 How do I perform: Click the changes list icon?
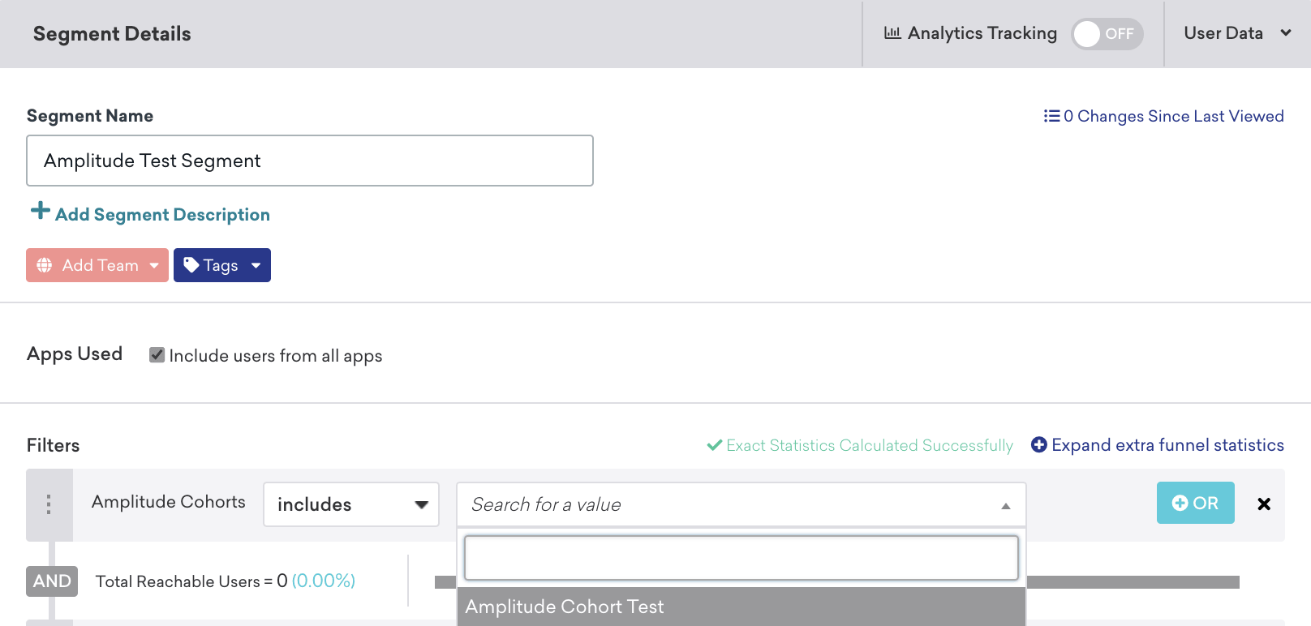(1051, 116)
